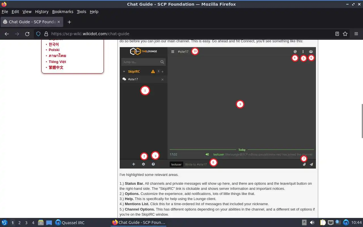Screen dimensions: 363x227
Task: Click the 10:44 clock
Action: [356, 223]
